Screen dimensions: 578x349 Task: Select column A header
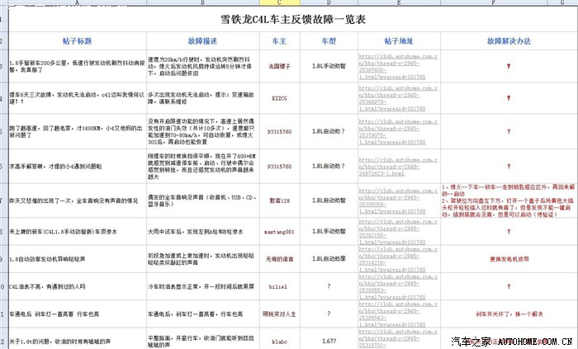[x=77, y=3]
